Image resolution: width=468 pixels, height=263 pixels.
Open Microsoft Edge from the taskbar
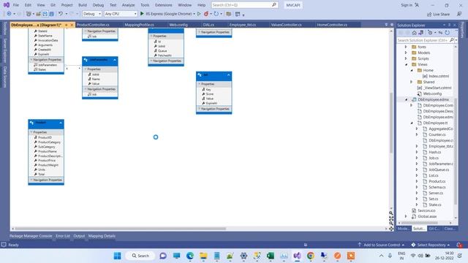(190, 256)
